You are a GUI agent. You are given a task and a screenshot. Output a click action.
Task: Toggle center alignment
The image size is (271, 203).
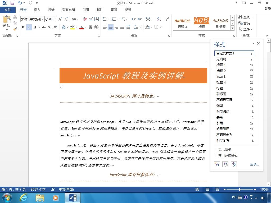point(111,27)
